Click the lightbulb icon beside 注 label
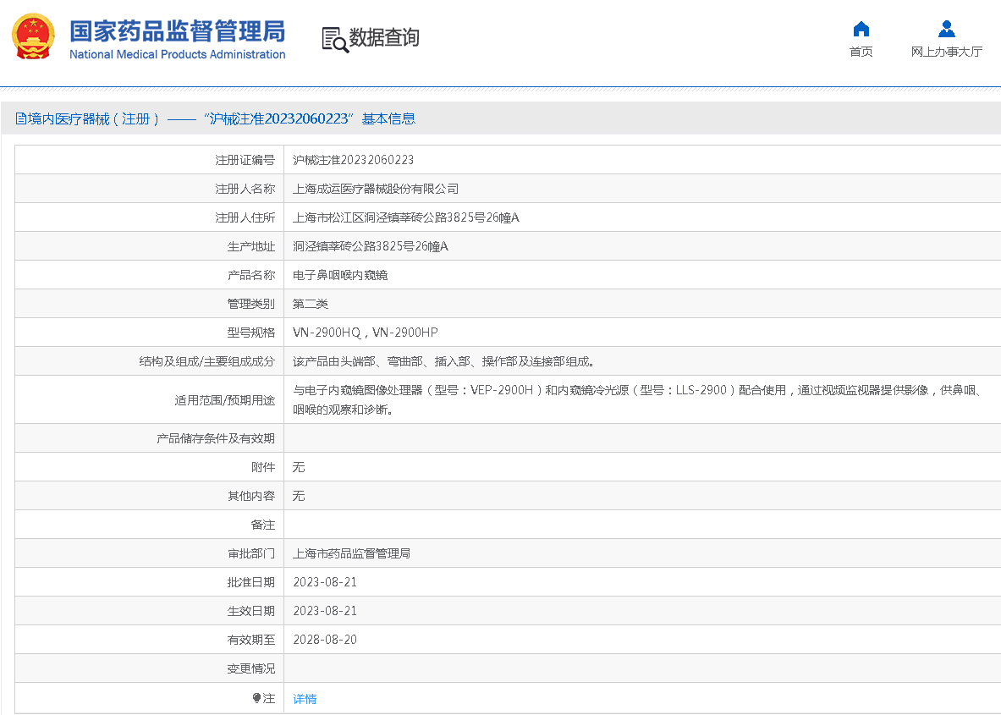The width and height of the screenshot is (1001, 715). pyautogui.click(x=256, y=699)
